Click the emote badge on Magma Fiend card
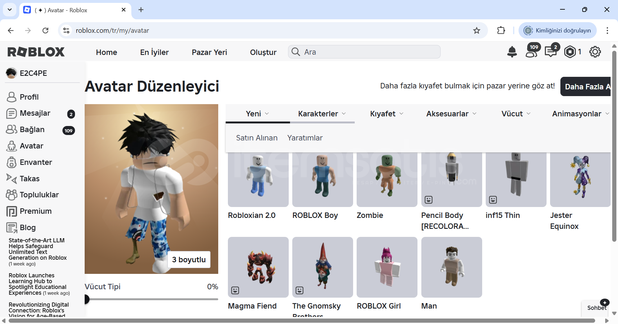618x324 pixels. tap(235, 290)
